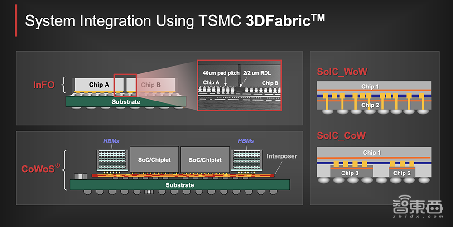Click the Interposer label text

coord(282,156)
